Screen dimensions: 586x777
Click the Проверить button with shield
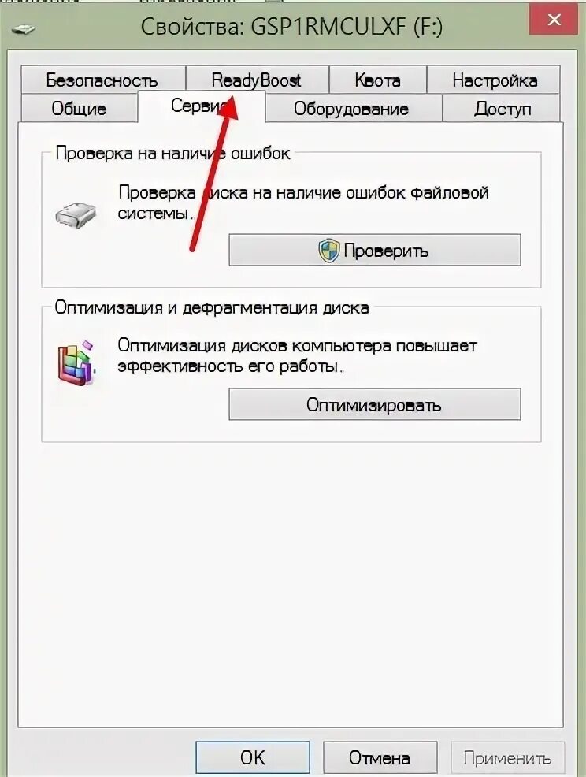click(374, 251)
